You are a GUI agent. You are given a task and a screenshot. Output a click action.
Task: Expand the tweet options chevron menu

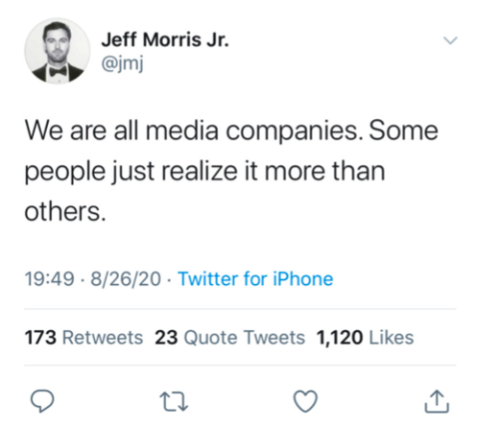(x=450, y=40)
